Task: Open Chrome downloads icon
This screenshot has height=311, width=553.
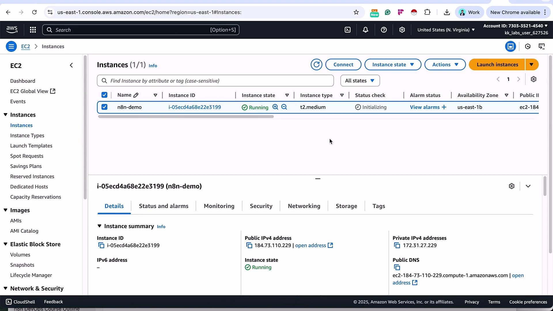Action: (x=447, y=12)
